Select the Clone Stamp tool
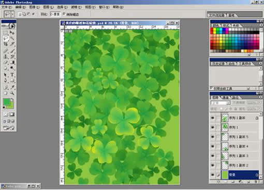The image size is (264, 190). click(x=6, y=56)
